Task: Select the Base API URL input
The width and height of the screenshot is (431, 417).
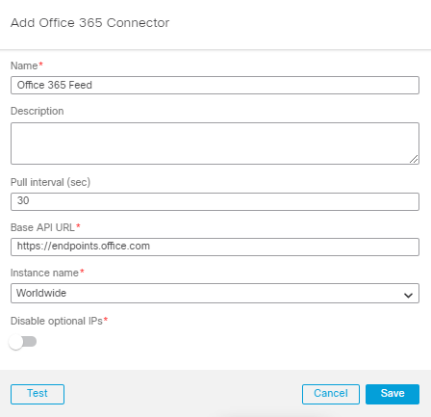Action: (215, 247)
